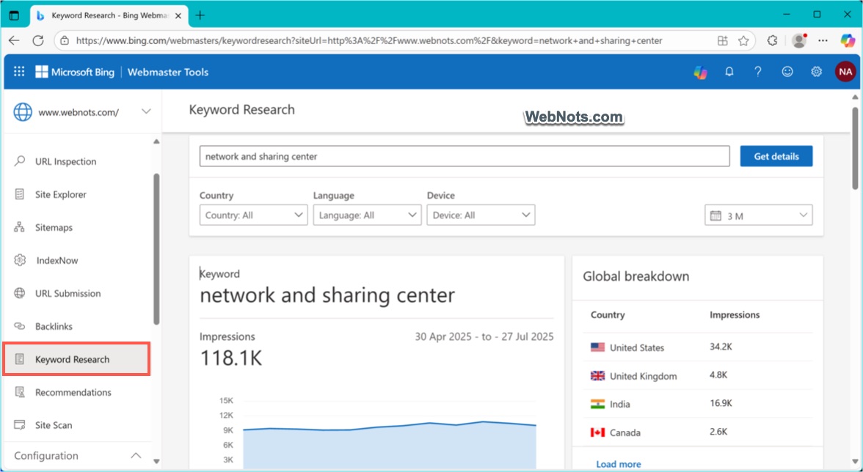Click the keyword search input field
Viewport: 863px width, 472px height.
465,156
